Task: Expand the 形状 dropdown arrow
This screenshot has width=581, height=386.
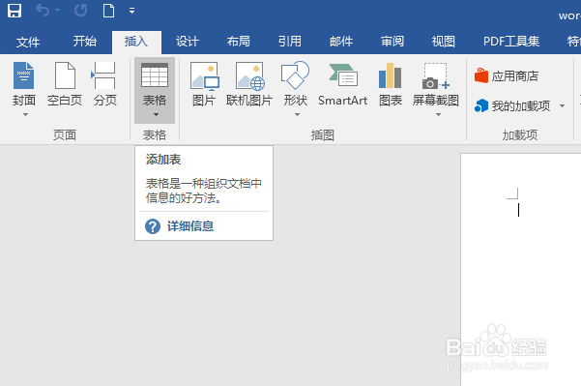Action: 297,115
